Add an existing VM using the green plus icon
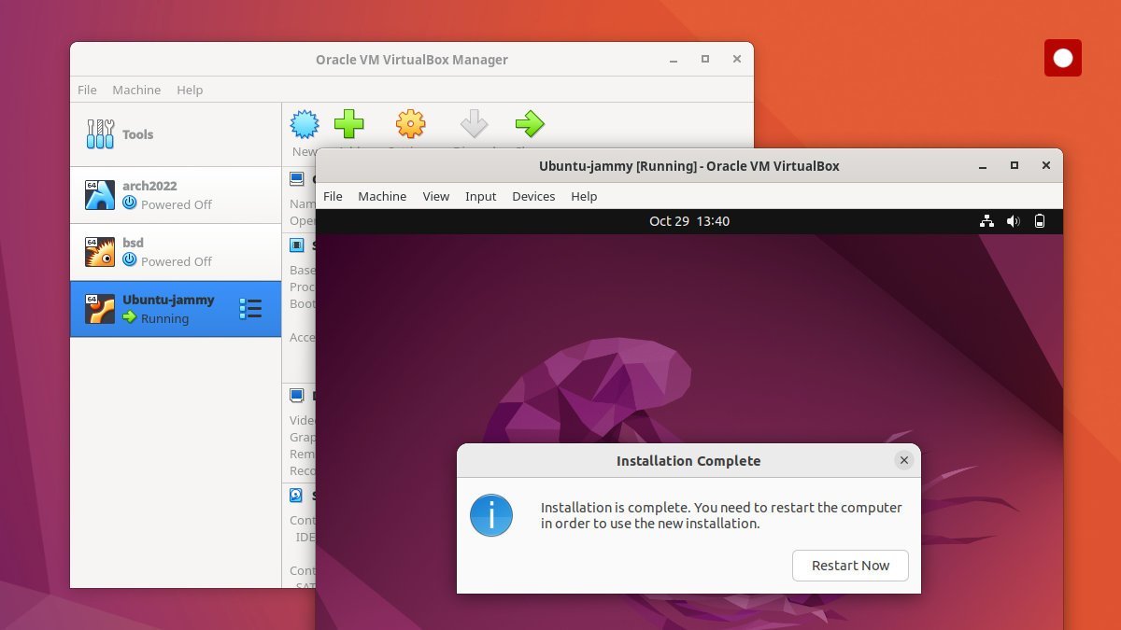1121x630 pixels. click(x=349, y=123)
